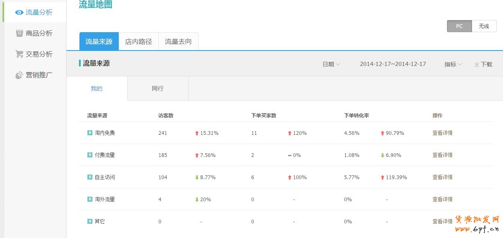Expand the 淘内免费 row with plus icon
Screen dimensions: 503x238
click(89, 133)
